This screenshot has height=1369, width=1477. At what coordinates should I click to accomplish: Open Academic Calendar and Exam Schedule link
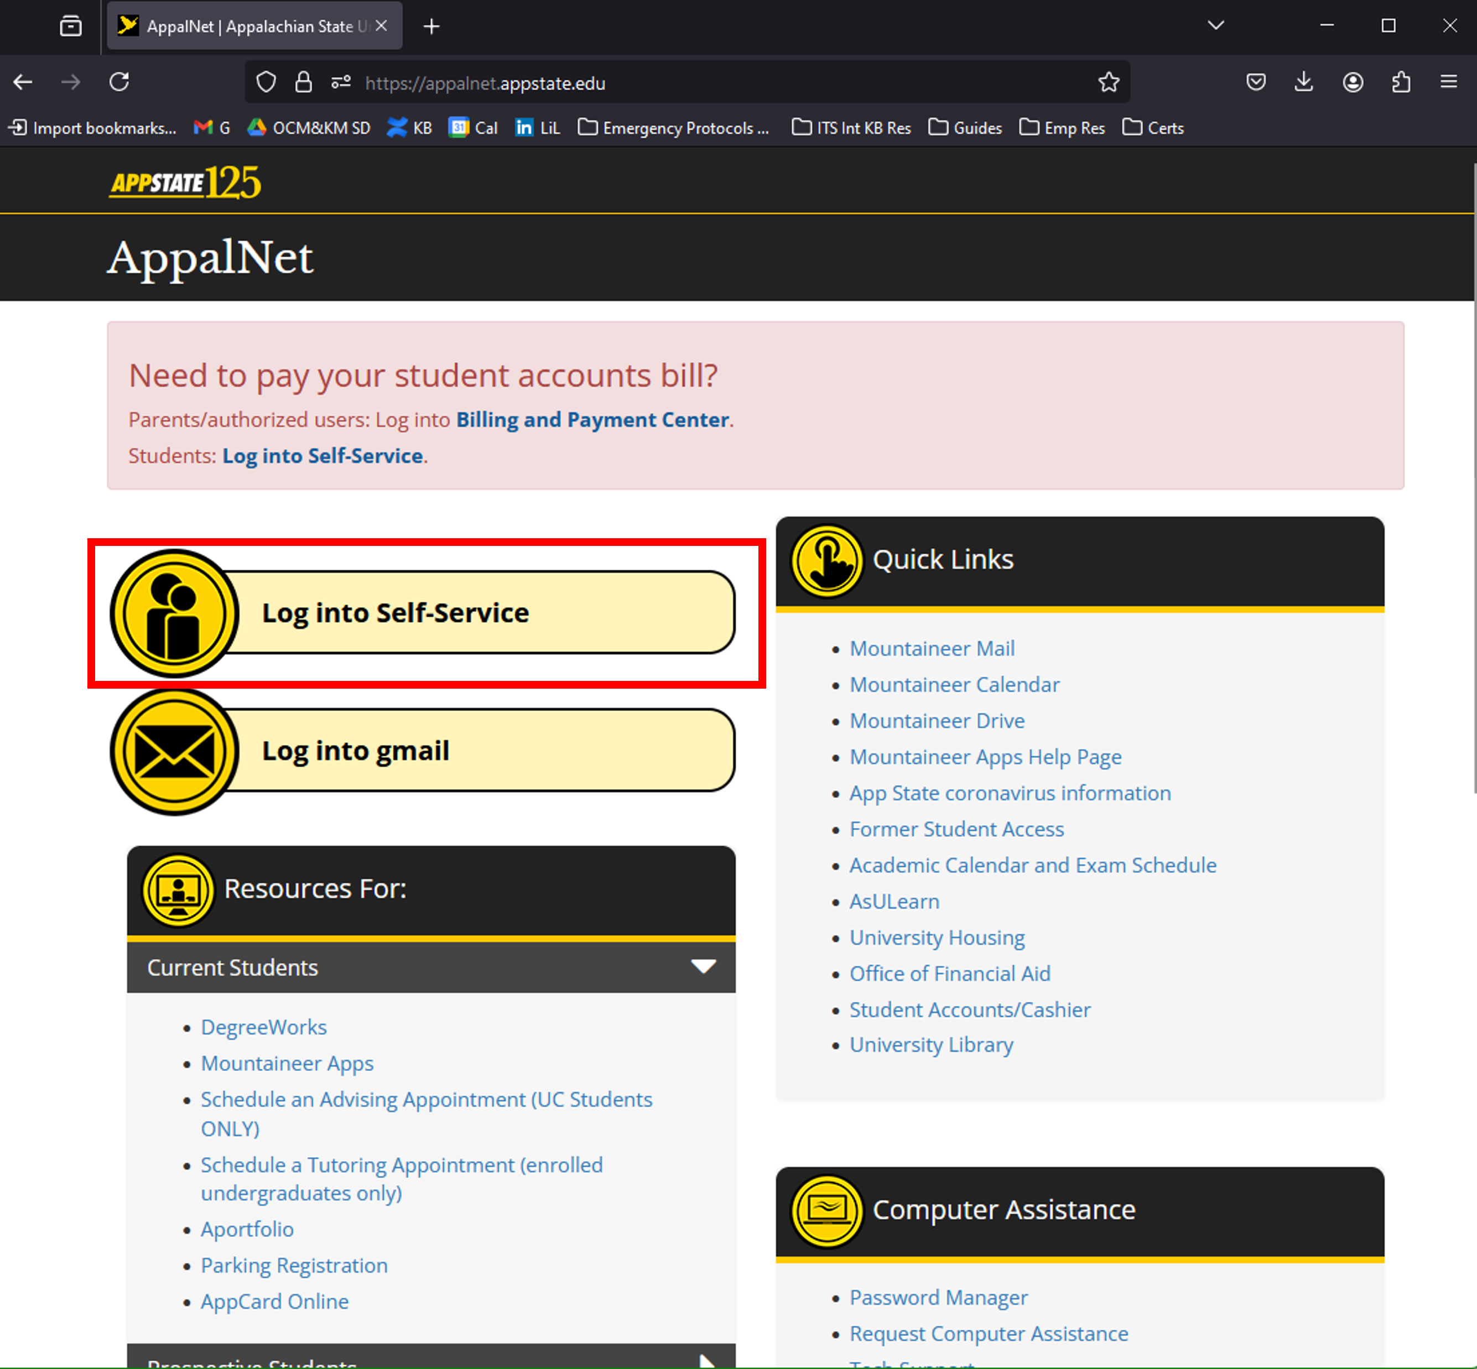1033,865
